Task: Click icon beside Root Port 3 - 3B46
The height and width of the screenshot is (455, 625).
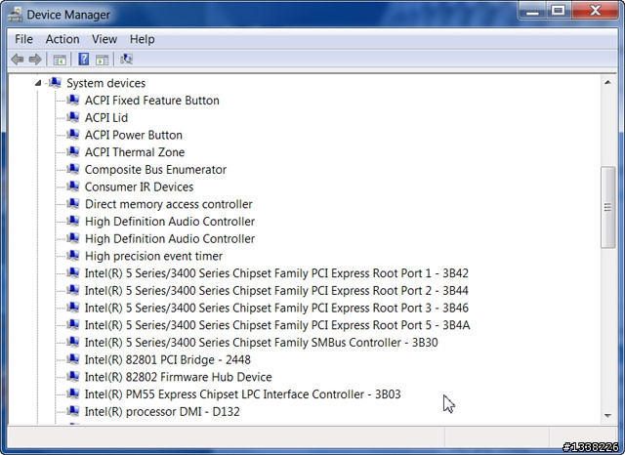Action: click(x=73, y=308)
